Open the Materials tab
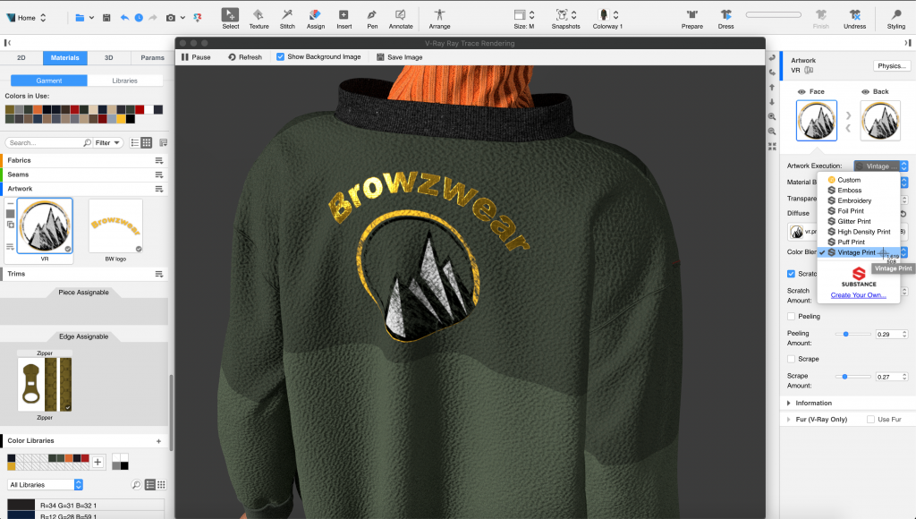Viewport: 916px width, 519px height. click(64, 57)
